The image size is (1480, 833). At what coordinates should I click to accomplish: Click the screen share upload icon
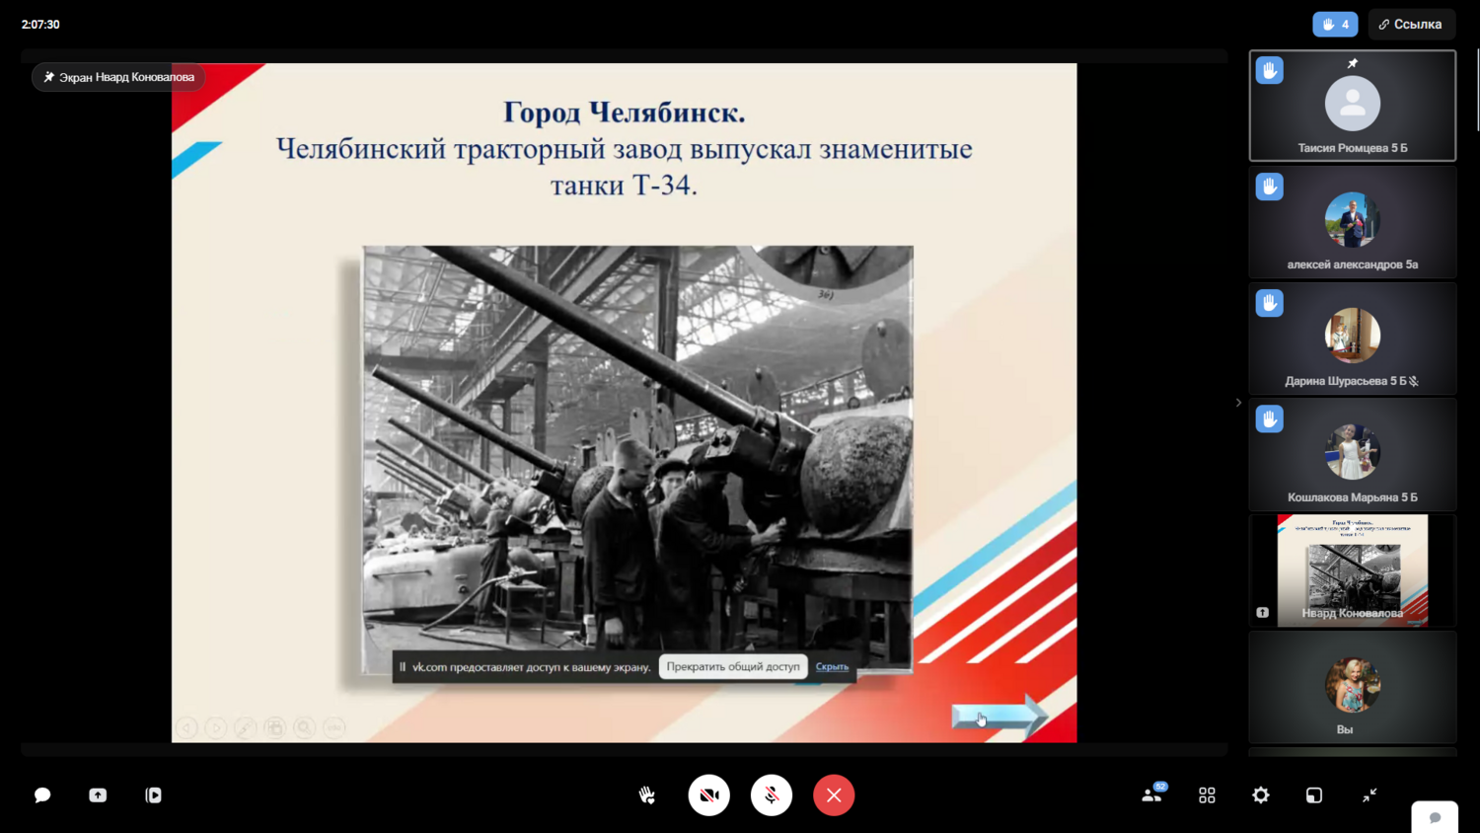pyautogui.click(x=98, y=795)
